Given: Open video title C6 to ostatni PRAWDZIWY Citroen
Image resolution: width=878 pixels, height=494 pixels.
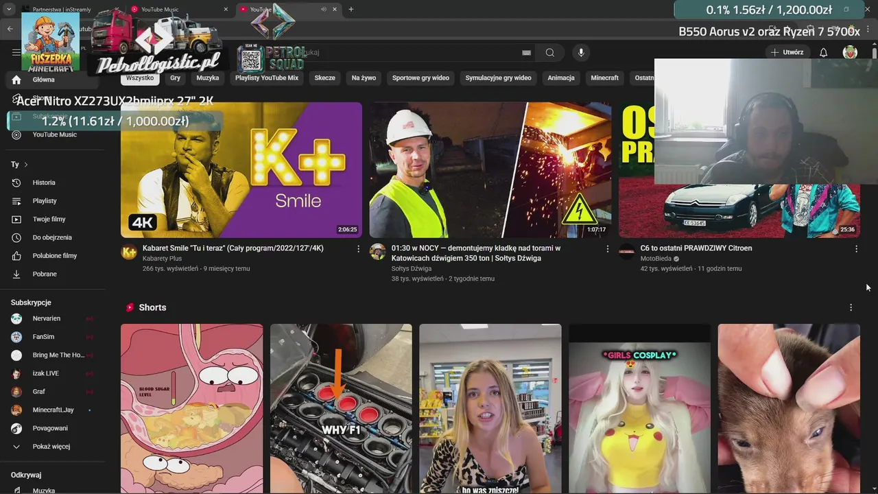Looking at the screenshot, I should 696,248.
